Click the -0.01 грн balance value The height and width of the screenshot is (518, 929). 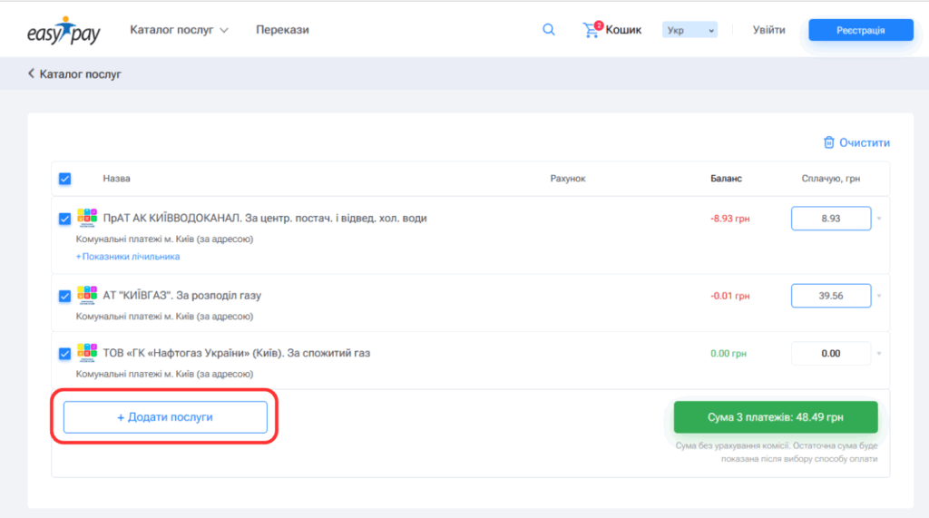730,296
